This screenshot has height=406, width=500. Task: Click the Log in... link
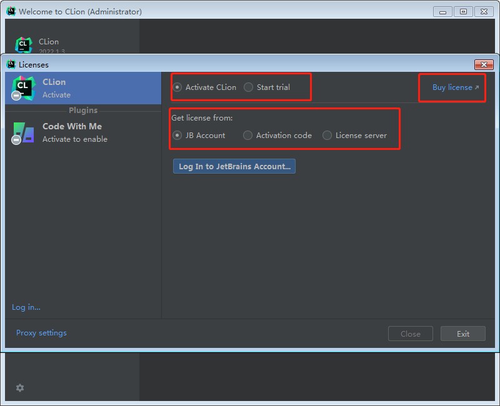26,307
